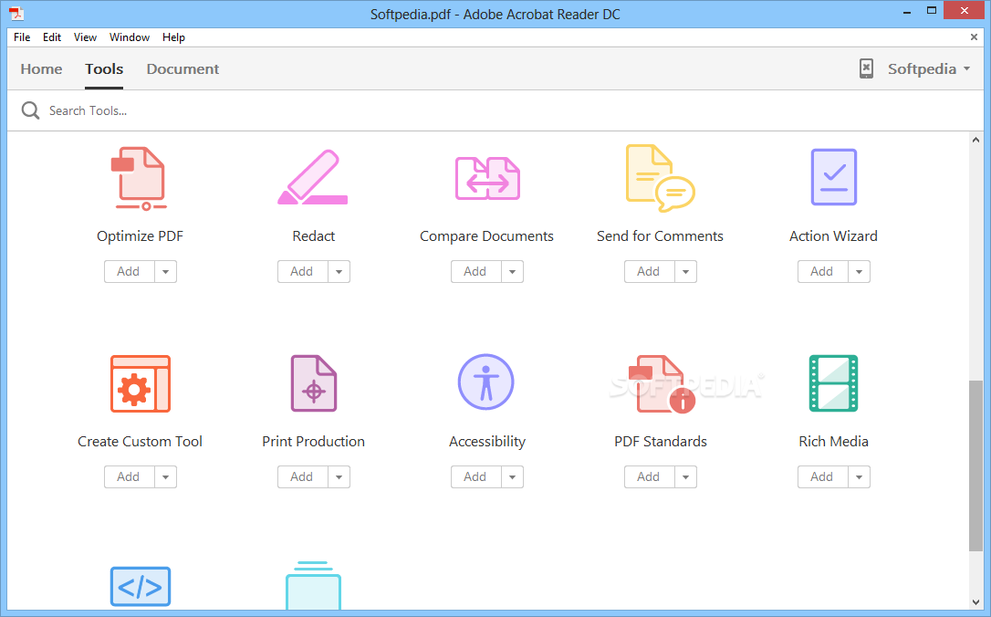Screen dimensions: 991x617
Task: Select the Redact tool icon
Action: (x=313, y=177)
